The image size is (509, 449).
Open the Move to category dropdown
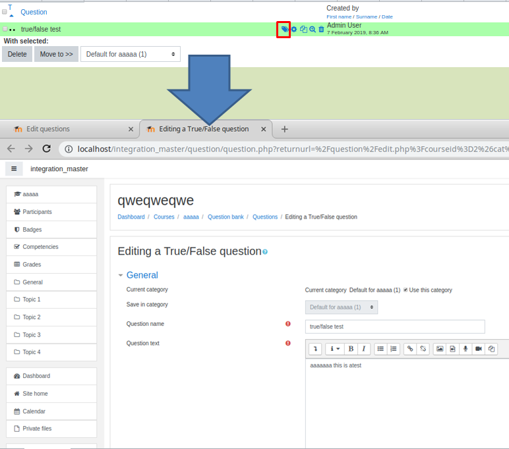coord(131,54)
